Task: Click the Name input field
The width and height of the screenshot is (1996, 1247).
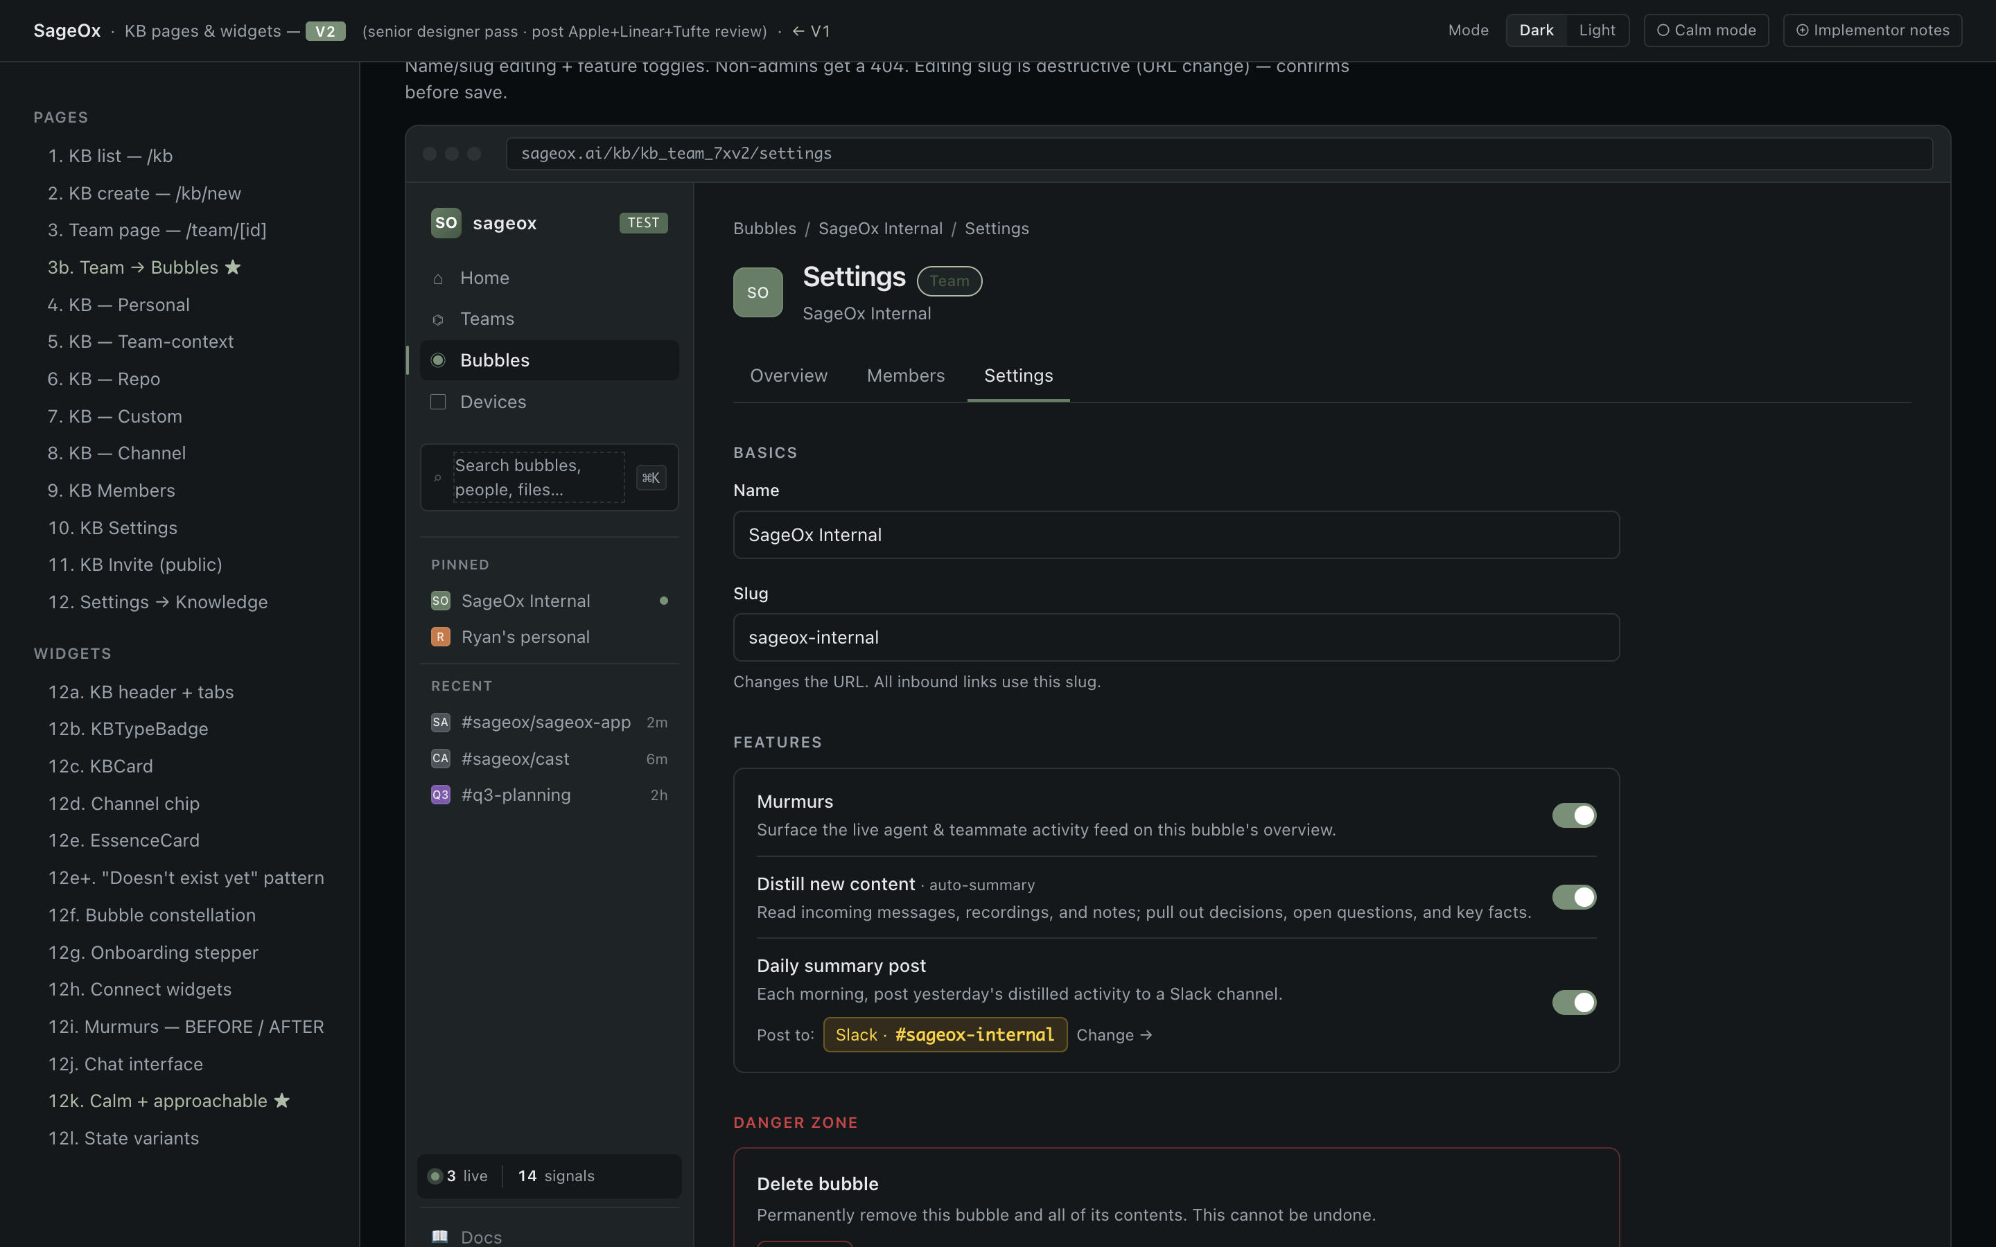Action: (1176, 534)
